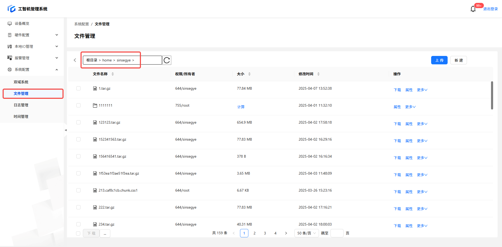The width and height of the screenshot is (502, 247).
Task: Sort by size column arrows
Action: click(x=249, y=74)
